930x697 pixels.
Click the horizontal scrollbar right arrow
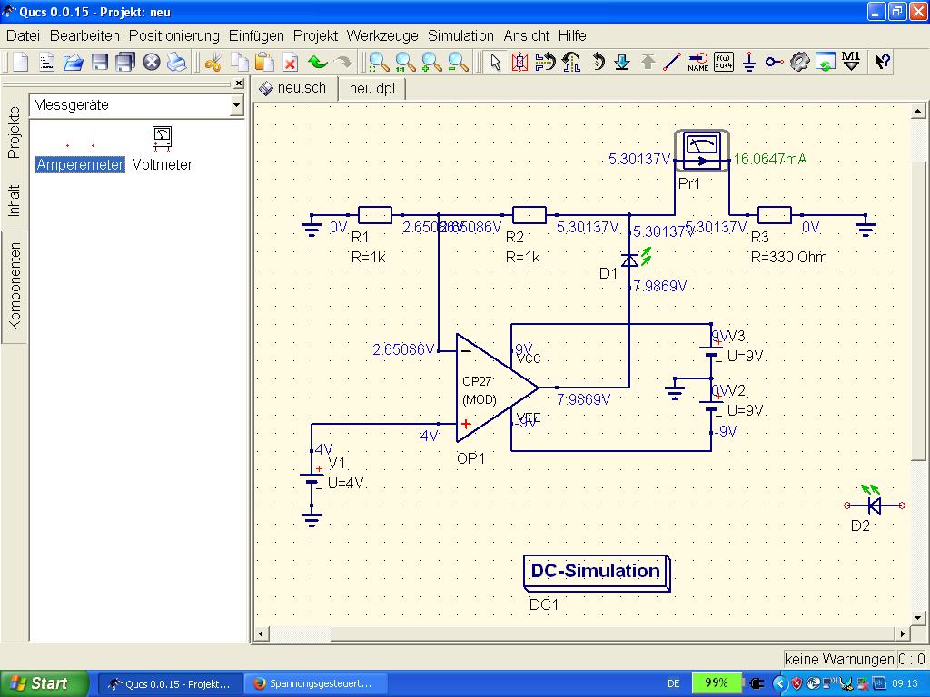tap(902, 633)
